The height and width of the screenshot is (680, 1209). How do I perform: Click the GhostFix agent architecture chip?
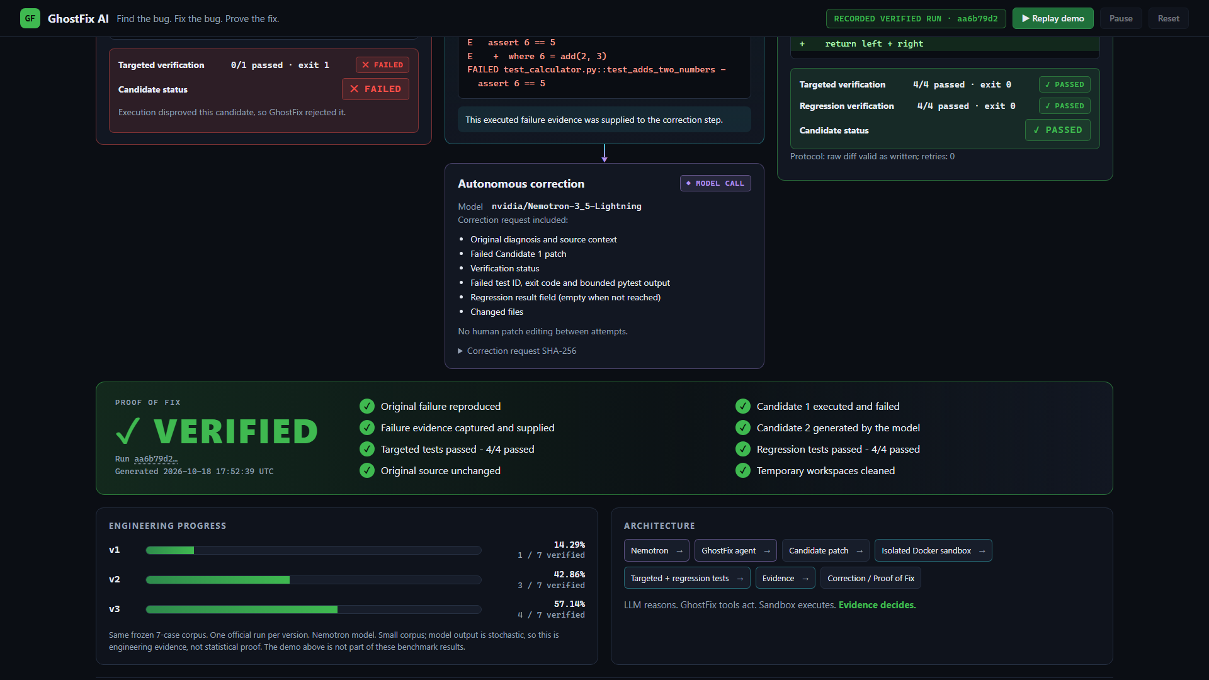point(735,551)
